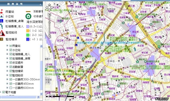The image size is (170, 101).
Task: Click the 1~2 meter orange flood swatch
Action: (28, 31)
